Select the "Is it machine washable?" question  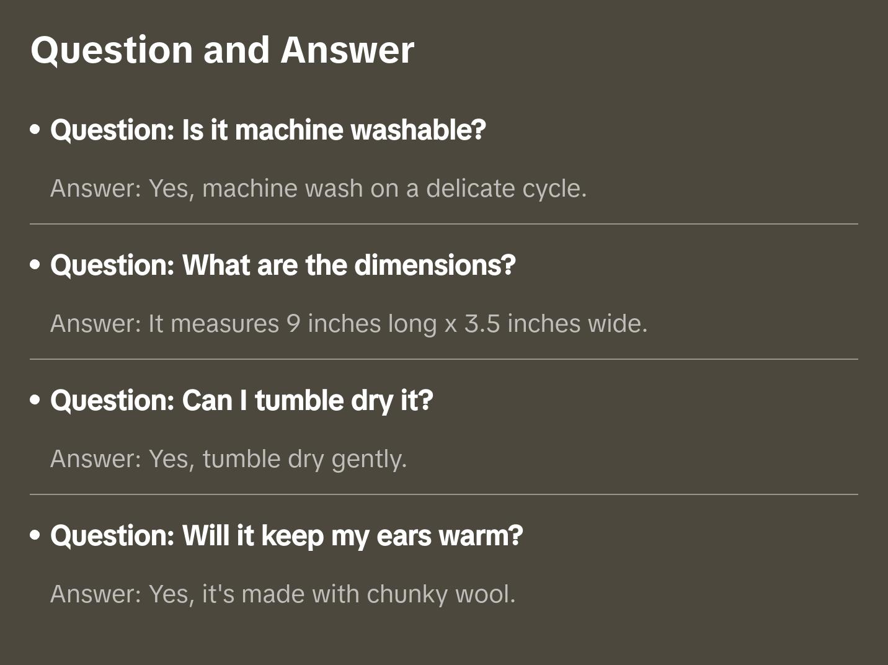pos(268,130)
